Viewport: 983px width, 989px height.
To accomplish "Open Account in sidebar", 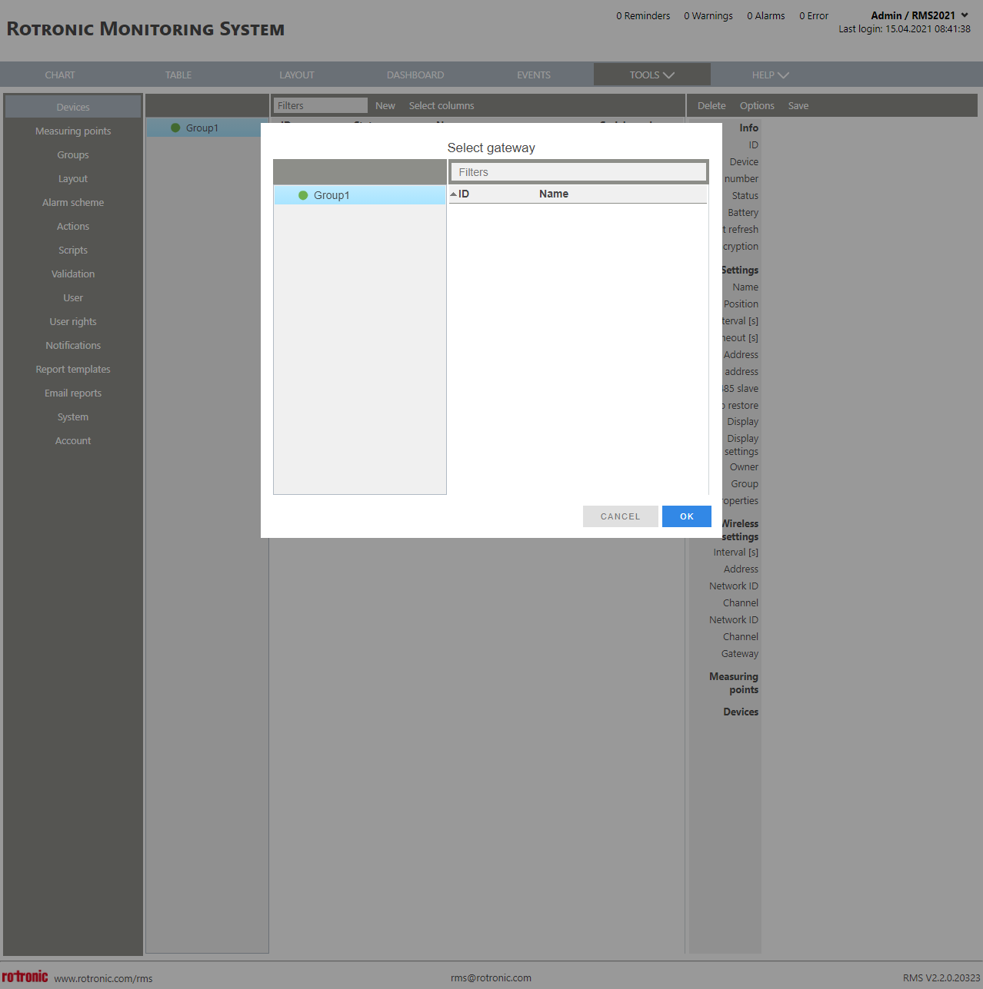I will point(73,440).
